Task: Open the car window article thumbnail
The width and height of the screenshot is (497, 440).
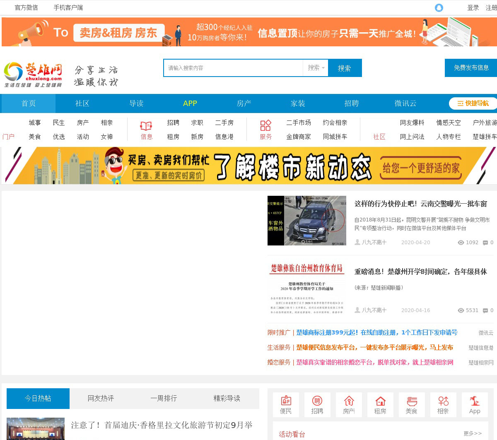Action: [306, 221]
